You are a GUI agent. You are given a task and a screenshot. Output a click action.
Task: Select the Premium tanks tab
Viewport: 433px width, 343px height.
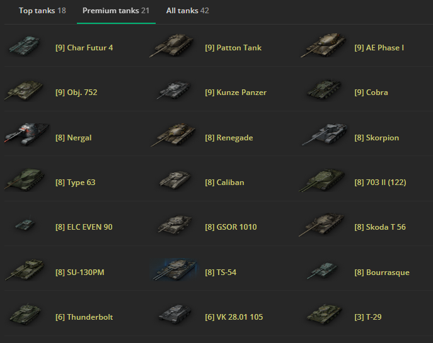116,11
